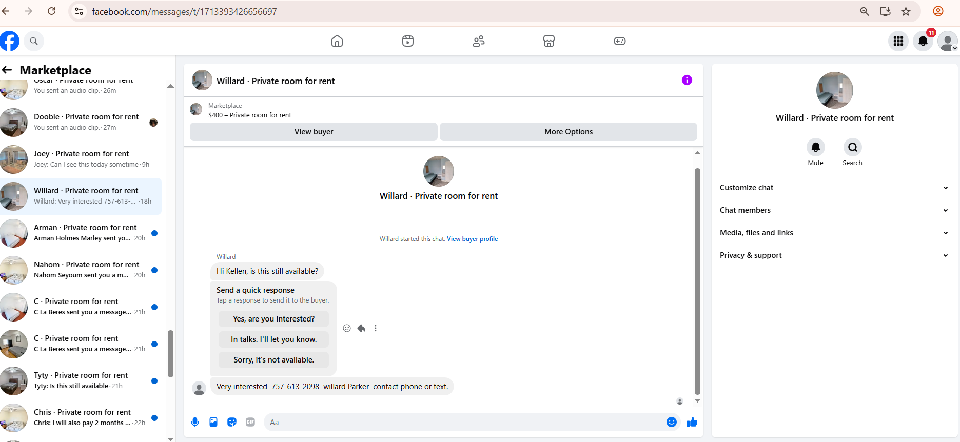Open the Friends tab

click(x=479, y=41)
